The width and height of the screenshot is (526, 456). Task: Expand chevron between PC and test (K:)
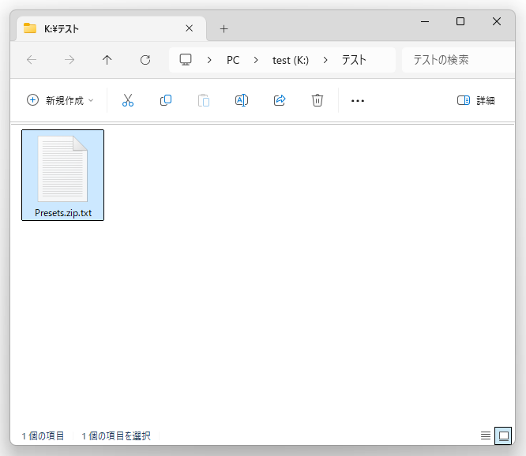pyautogui.click(x=256, y=60)
